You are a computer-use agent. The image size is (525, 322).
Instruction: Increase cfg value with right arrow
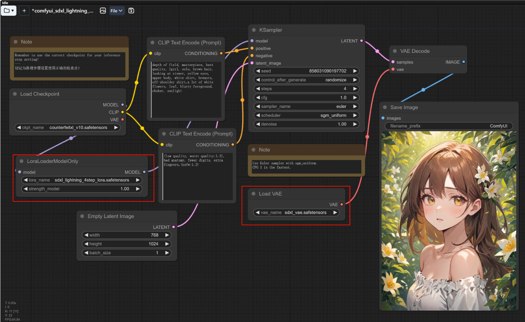tap(355, 97)
